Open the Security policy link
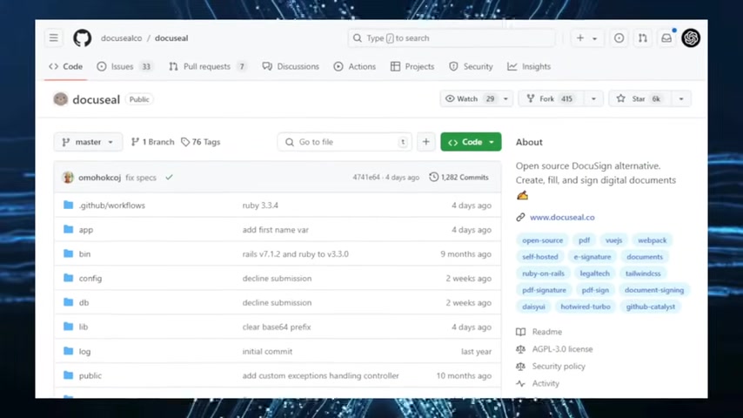Screen dimensions: 743x418 coord(559,367)
